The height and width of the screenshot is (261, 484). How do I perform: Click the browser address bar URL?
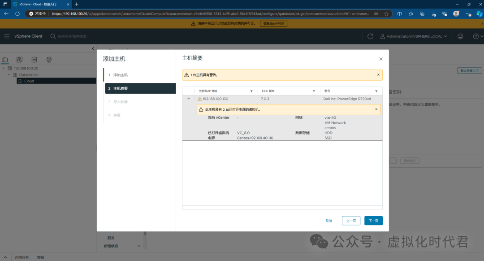pyautogui.click(x=211, y=13)
